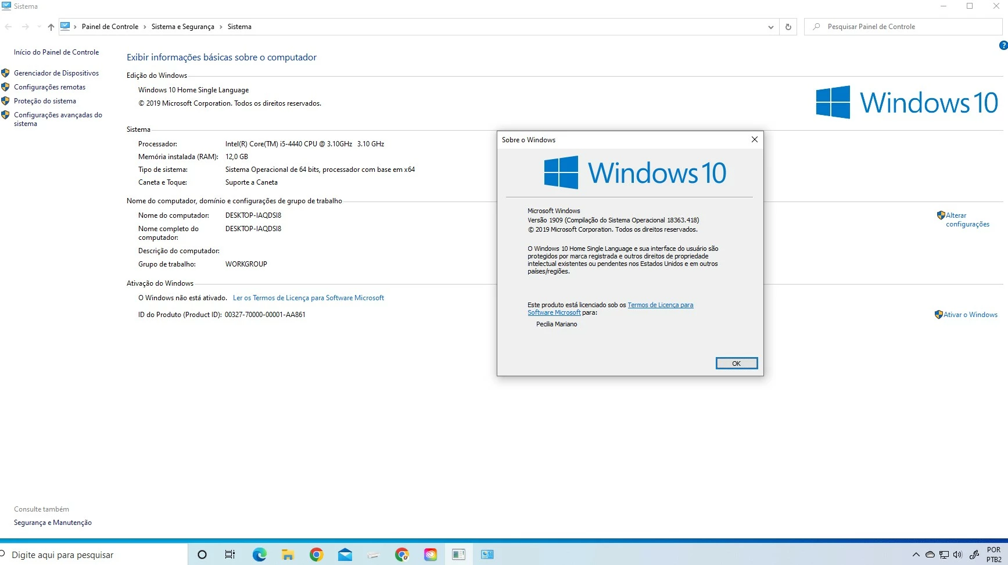Screen dimensions: 1008x565
Task: Open Task View on taskbar
Action: click(x=230, y=555)
